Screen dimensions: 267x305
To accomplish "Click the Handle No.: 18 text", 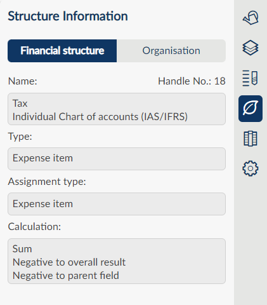I will [192, 81].
